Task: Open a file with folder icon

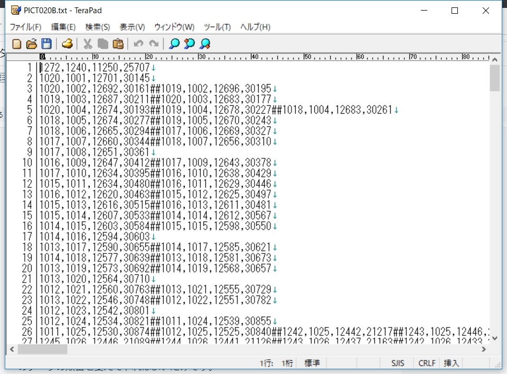Action: (32, 44)
